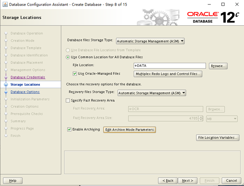Click Summary step in sidebar
Screen dimensions: 244x186
[18, 121]
